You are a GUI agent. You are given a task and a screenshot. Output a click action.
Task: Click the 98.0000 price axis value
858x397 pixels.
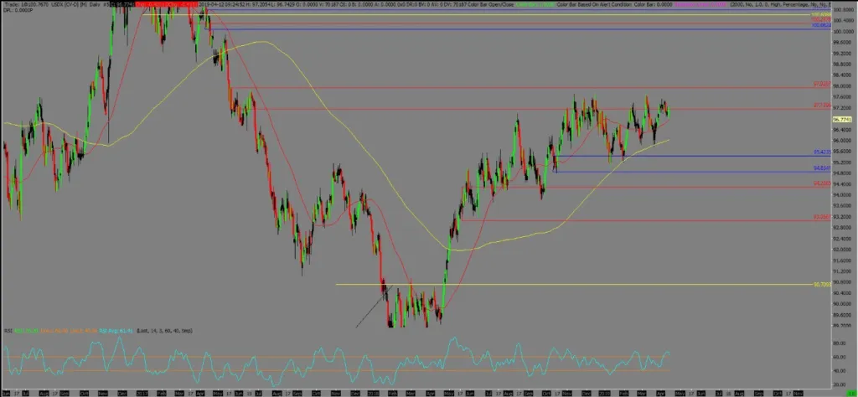pyautogui.click(x=841, y=86)
